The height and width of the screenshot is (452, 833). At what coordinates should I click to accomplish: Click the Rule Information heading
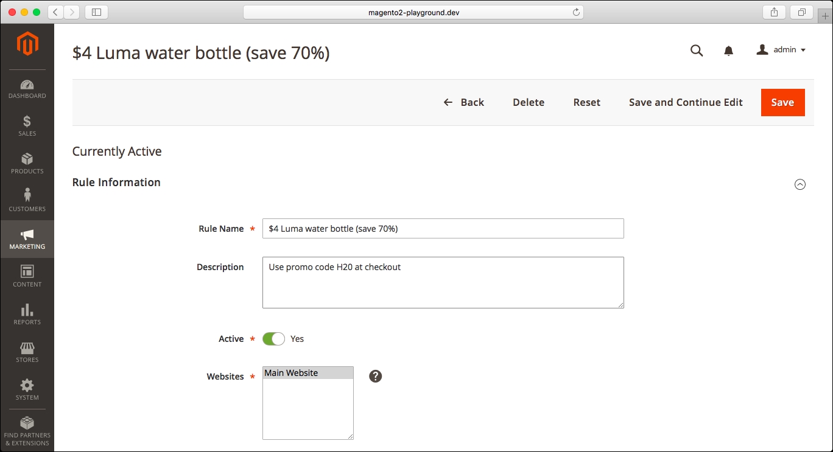pyautogui.click(x=116, y=182)
